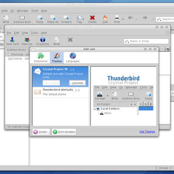Click the gray delete X in Address Book toolbar
This screenshot has height=174, width=174.
pos(70,40)
